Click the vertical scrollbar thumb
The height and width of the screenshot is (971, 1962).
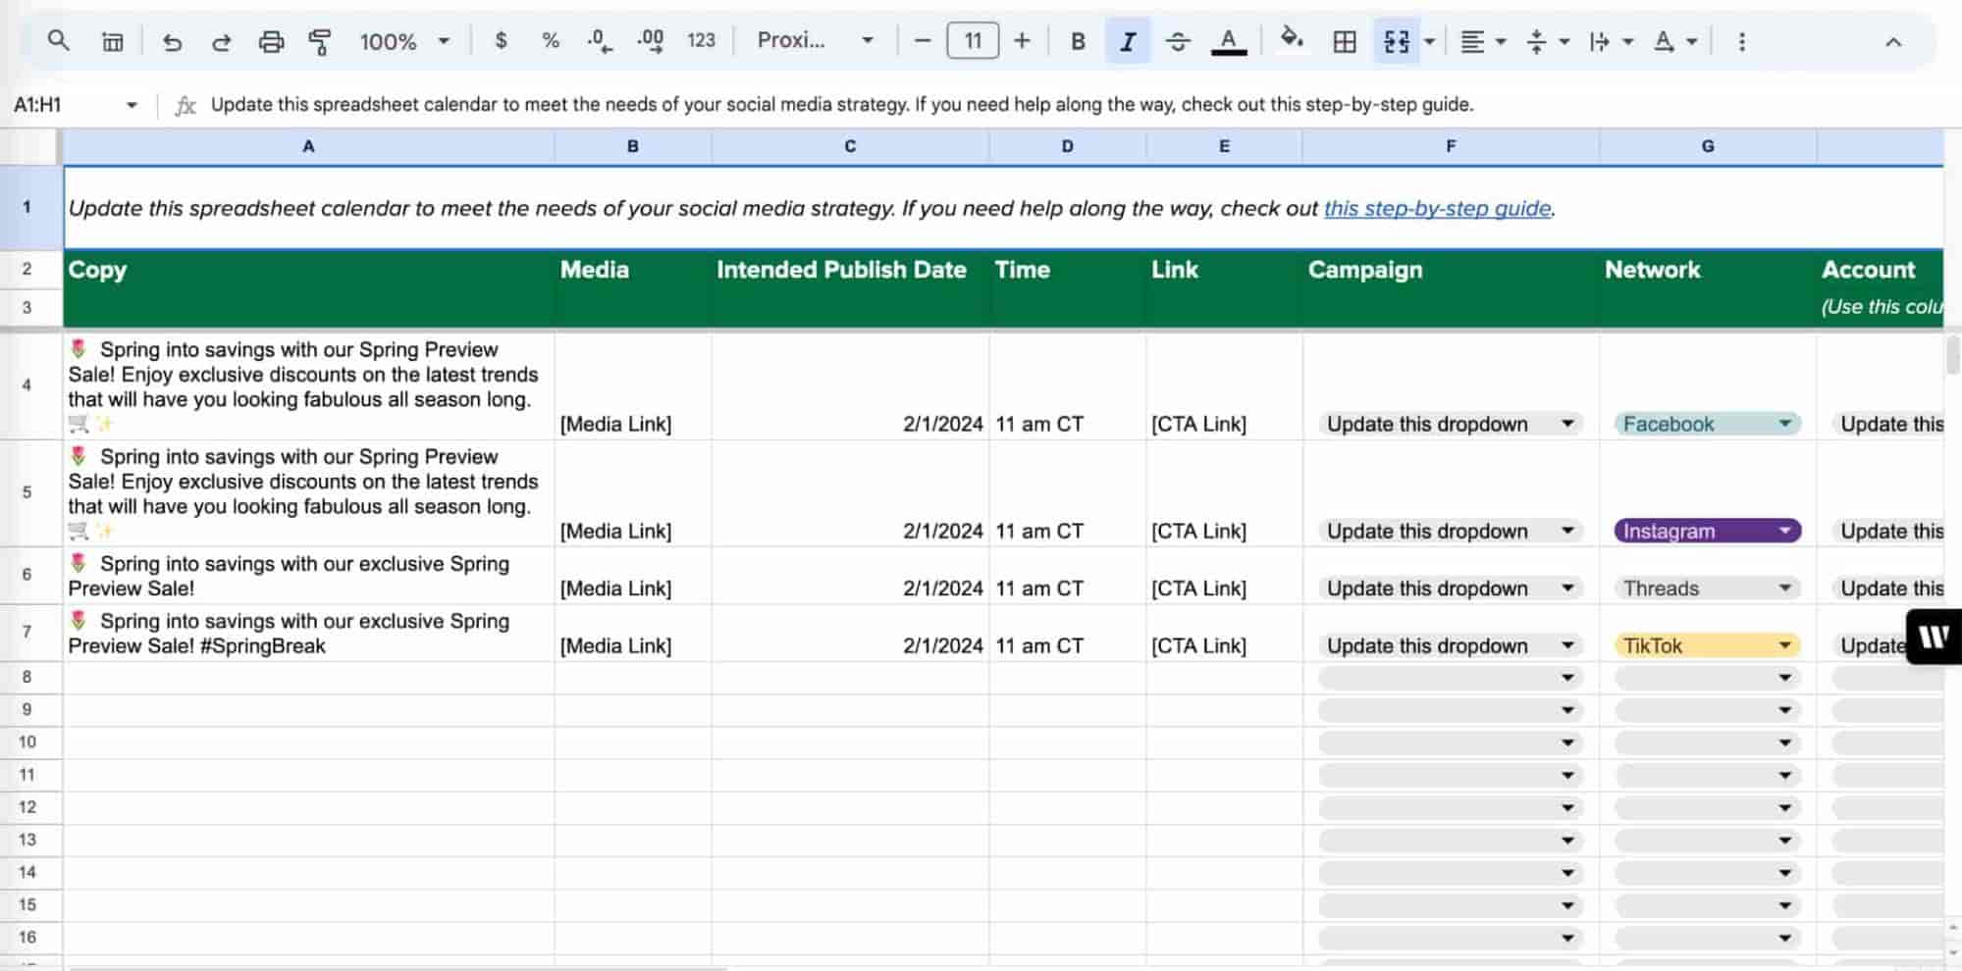pyautogui.click(x=1952, y=354)
